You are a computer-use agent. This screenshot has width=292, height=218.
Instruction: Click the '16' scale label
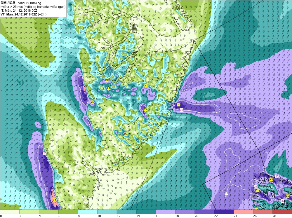click(157, 216)
